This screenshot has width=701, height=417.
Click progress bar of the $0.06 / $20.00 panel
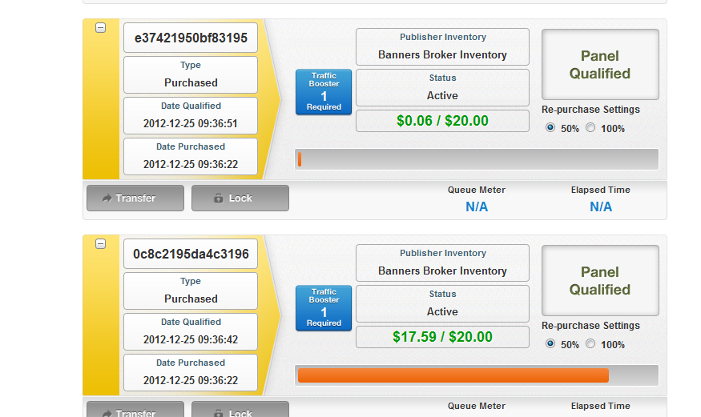pos(477,159)
